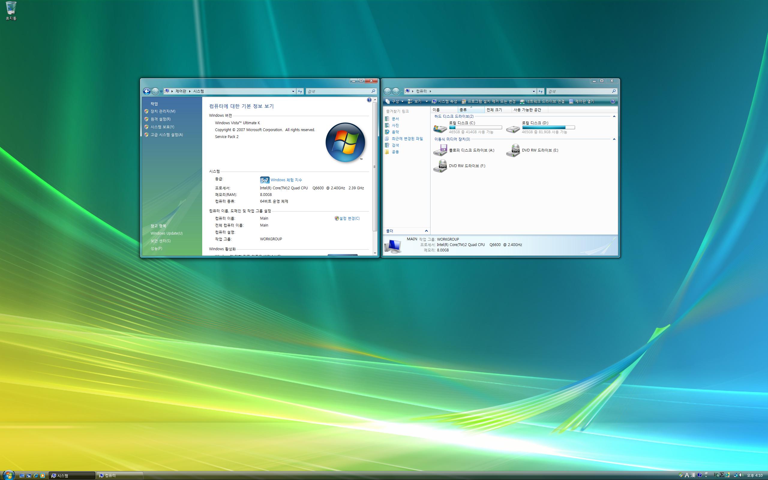Open 최근에 변경된 파일 favorite link
This screenshot has height=480, width=768.
pos(407,139)
